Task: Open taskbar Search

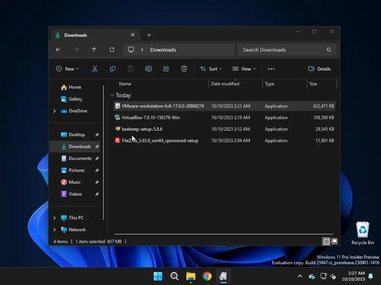Action: tap(175, 276)
